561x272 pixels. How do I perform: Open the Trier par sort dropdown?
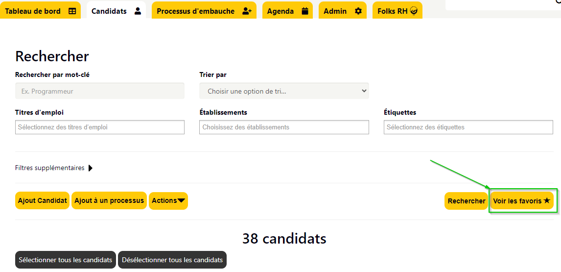point(284,91)
